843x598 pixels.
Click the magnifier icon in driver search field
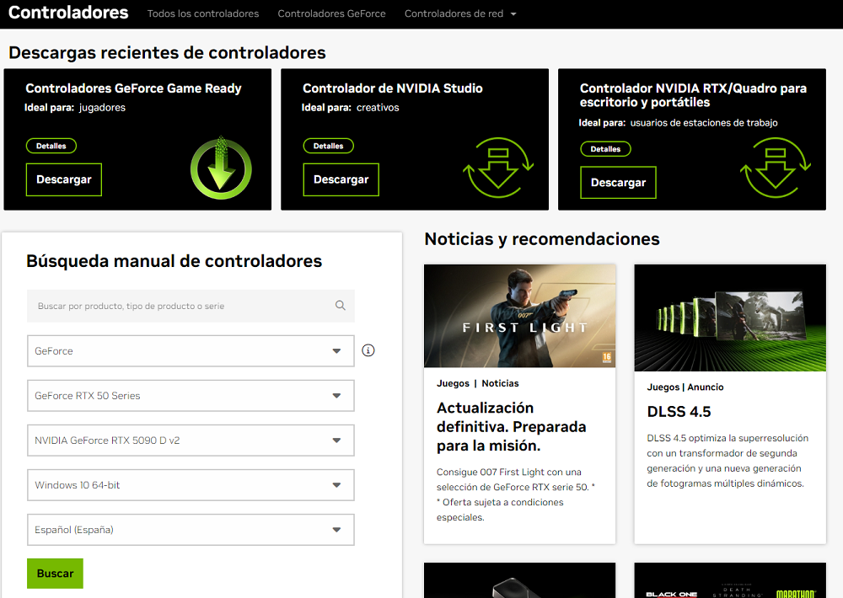click(x=341, y=305)
